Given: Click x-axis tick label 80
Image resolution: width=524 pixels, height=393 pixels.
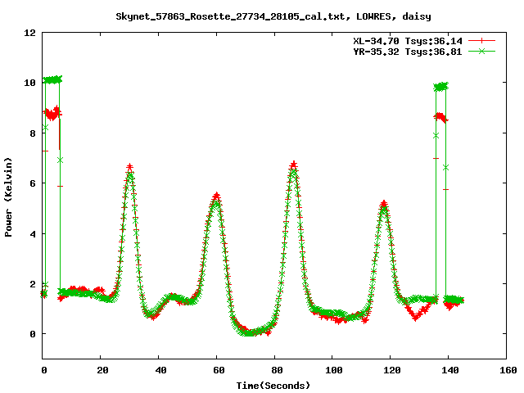Looking at the screenshot, I should click(277, 370).
